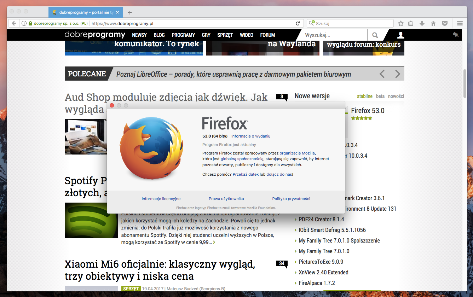Click the dobreprogramy logo
Screen dimensions: 473x297
(x=95, y=35)
